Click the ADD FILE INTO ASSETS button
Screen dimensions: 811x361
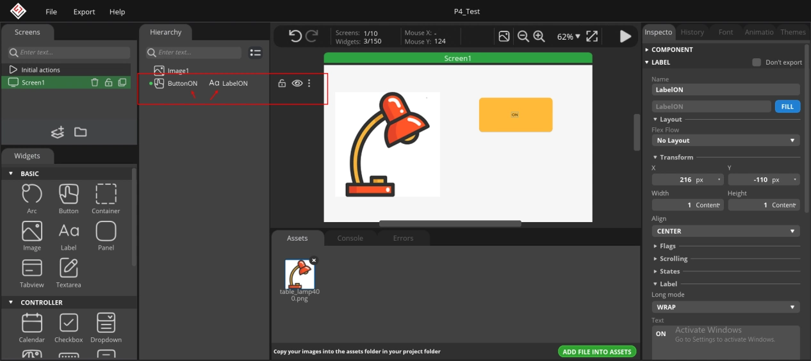[597, 351]
